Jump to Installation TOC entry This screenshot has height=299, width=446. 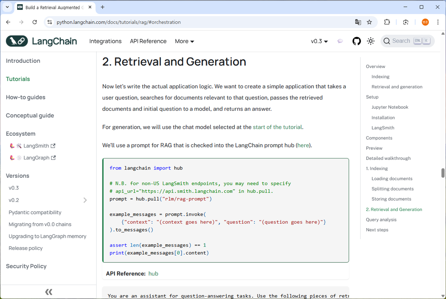383,118
